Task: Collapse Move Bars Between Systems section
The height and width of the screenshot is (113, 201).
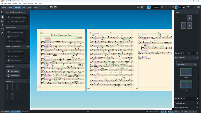Action: point(28,12)
